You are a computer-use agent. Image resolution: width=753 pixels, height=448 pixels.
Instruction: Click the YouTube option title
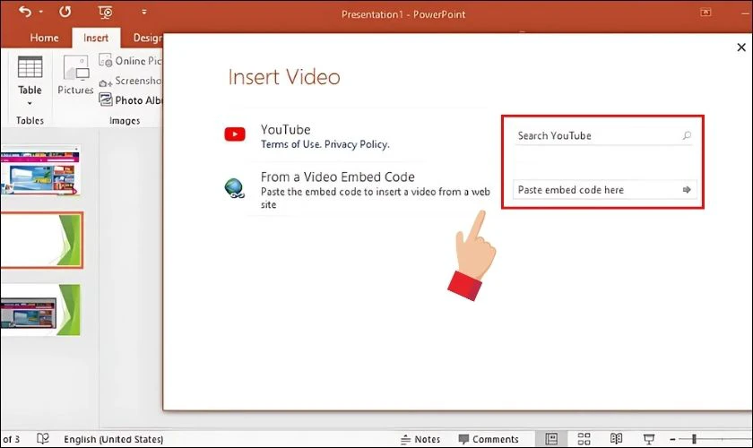click(x=286, y=130)
